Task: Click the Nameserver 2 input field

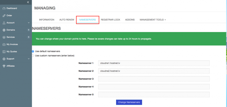Action: point(154,71)
